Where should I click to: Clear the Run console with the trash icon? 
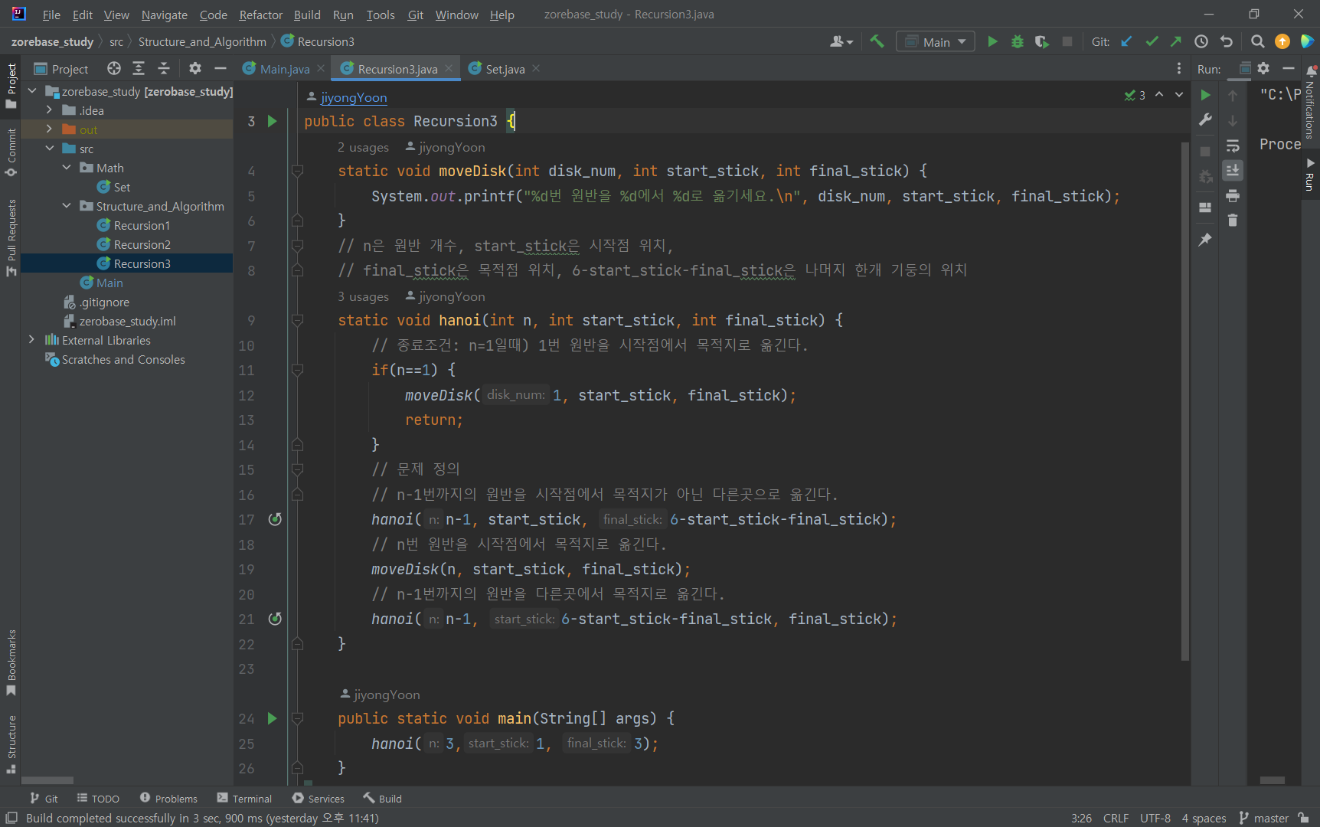(x=1233, y=221)
